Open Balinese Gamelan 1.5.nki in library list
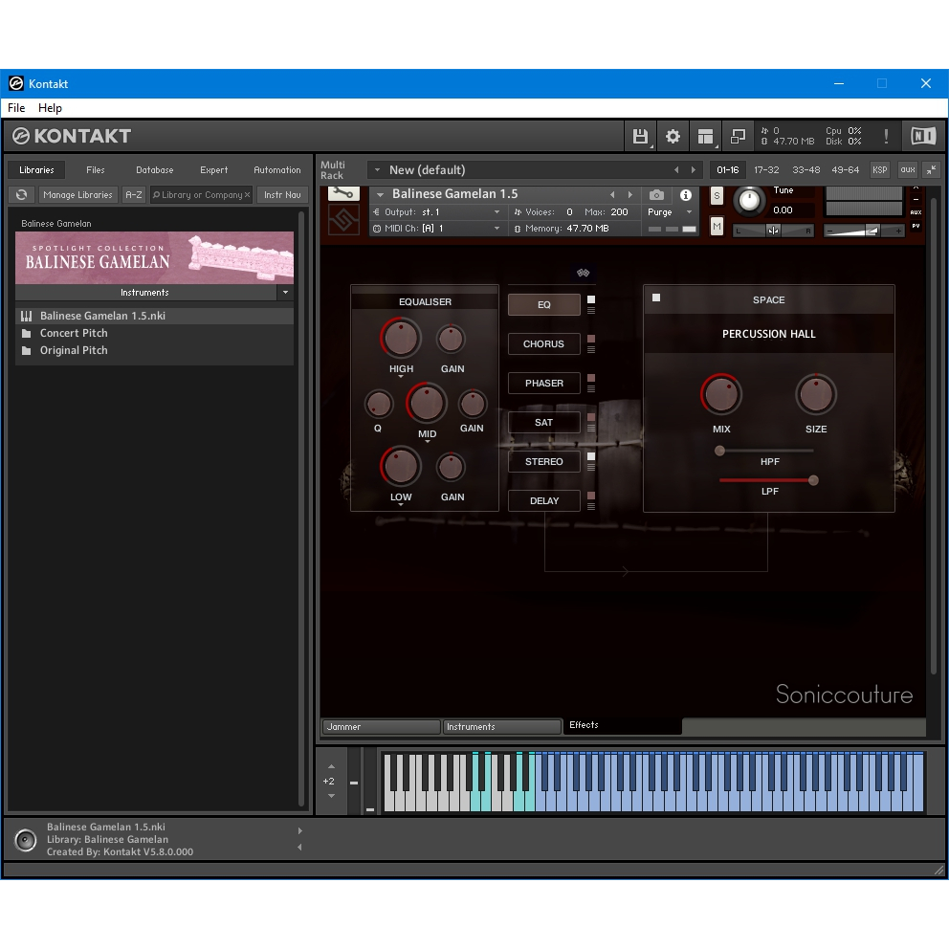949x949 pixels. (154, 316)
